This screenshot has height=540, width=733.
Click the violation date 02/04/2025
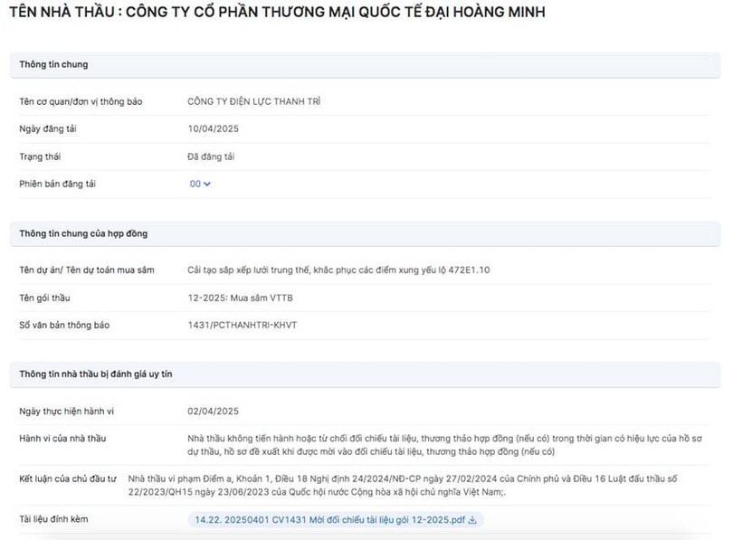point(213,412)
